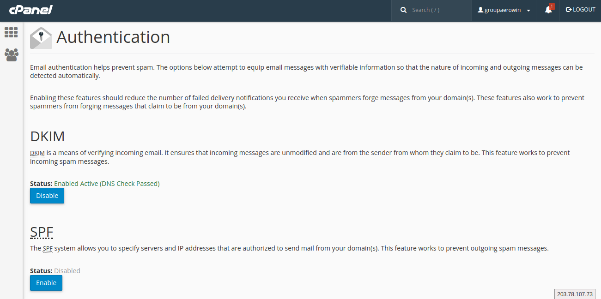The image size is (601, 299).
Task: Click the notifications bell icon
Action: pyautogui.click(x=548, y=10)
